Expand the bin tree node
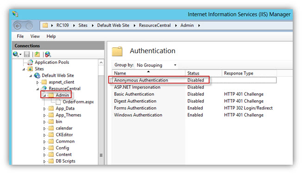 pyautogui.click(x=44, y=122)
